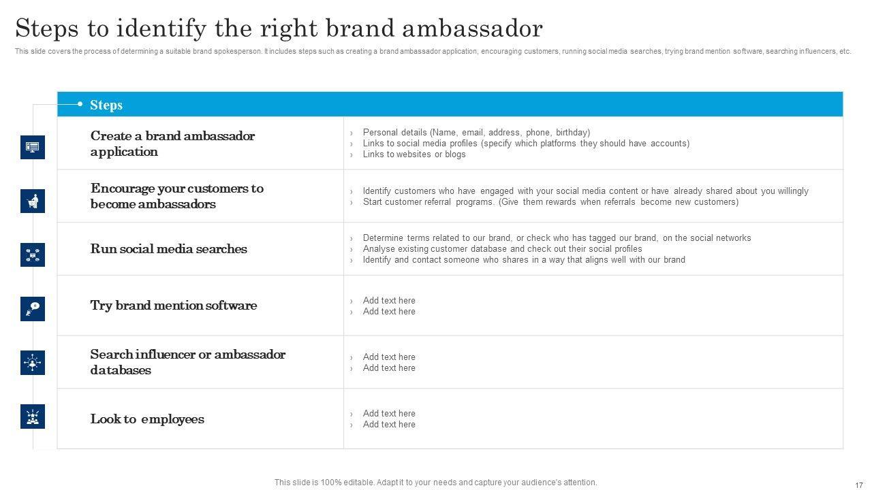This screenshot has height=490, width=872.
Task: Click first "Add text here" in brand mention row
Action: 388,301
